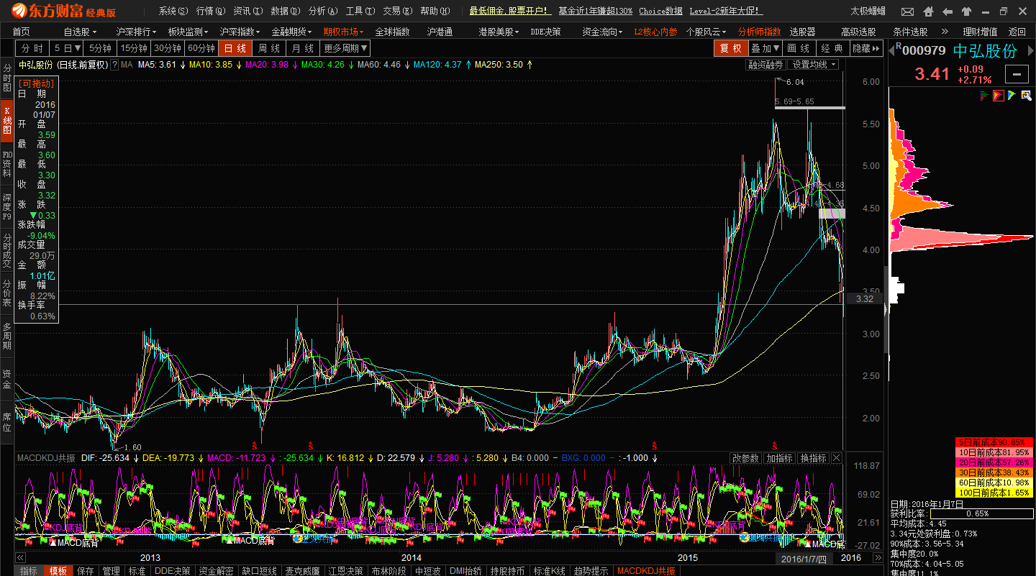Switch to 周线 weekly period
Viewport: 1036px width, 576px height.
pos(269,48)
